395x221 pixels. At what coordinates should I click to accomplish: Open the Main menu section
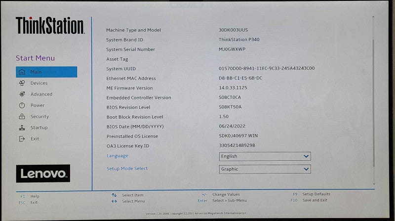(46, 72)
